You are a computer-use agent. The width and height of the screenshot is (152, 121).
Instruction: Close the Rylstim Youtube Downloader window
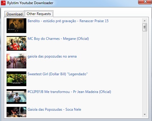point(145,2)
